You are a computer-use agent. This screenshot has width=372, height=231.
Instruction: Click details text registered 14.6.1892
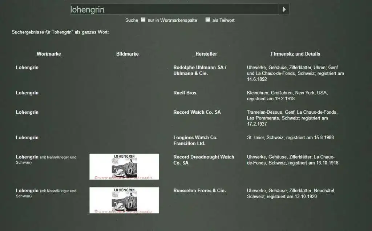(x=295, y=73)
